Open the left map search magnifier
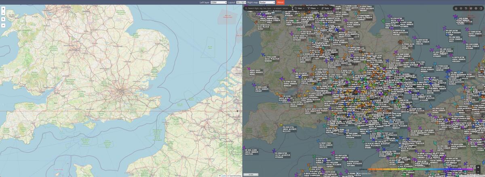The image size is (485, 177). coord(3,19)
